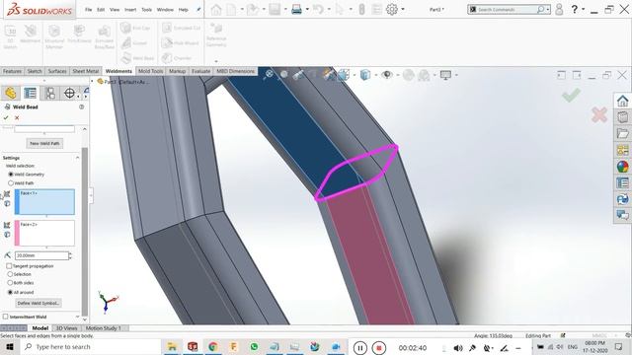Image resolution: width=632 pixels, height=355 pixels.
Task: Open the FeatureManager design tree tab
Action: [11, 93]
